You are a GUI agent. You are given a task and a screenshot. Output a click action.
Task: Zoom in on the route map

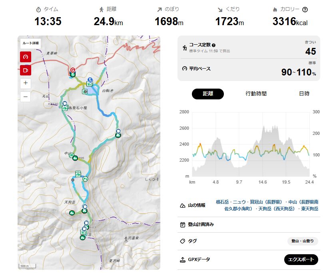(26, 83)
